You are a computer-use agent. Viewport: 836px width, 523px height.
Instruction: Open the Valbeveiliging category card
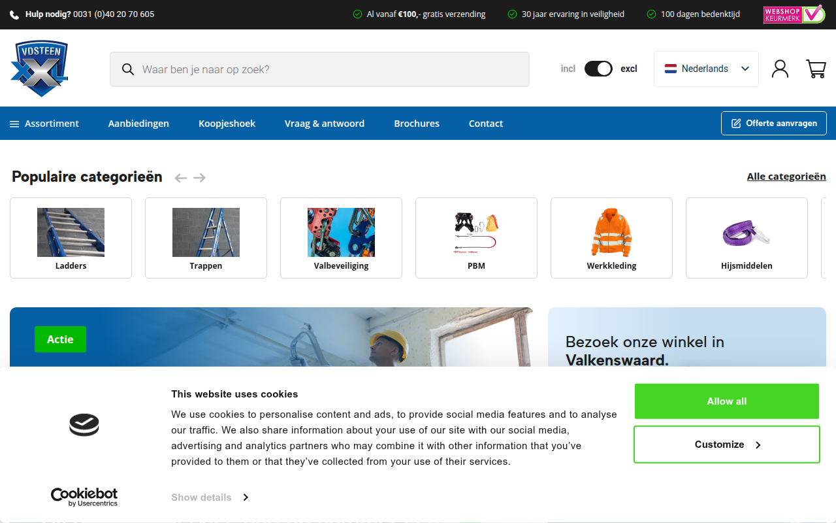341,238
